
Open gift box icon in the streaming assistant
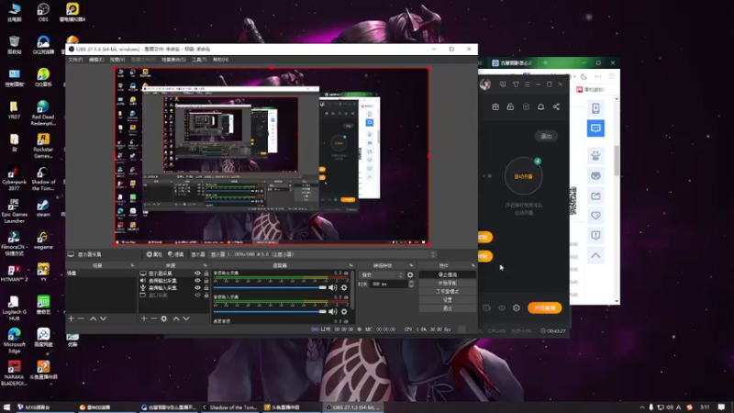coord(495,107)
